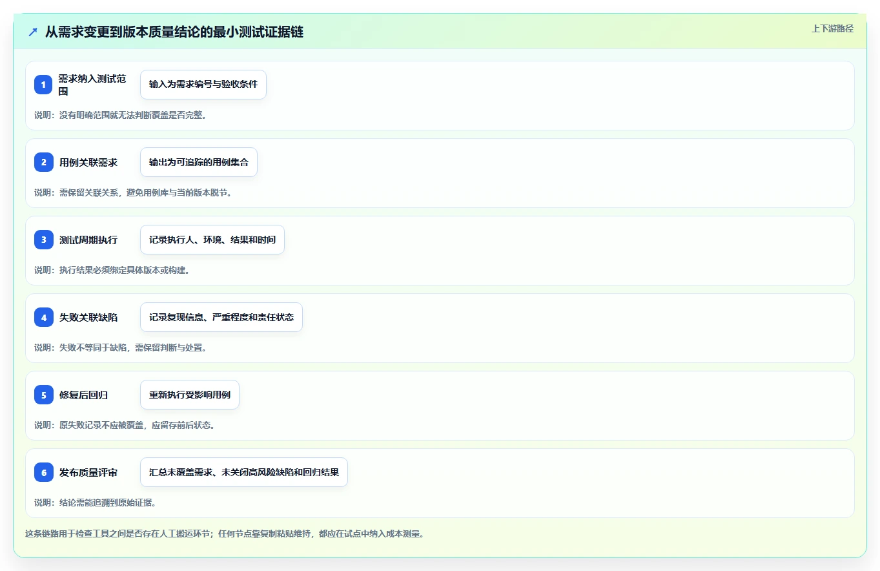Click the step title 失败关联缺陷
Screen dimensions: 880x571
[88, 318]
